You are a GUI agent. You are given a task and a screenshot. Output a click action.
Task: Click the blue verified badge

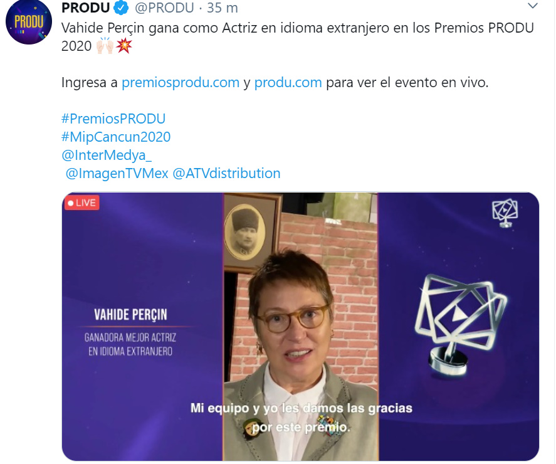point(121,8)
